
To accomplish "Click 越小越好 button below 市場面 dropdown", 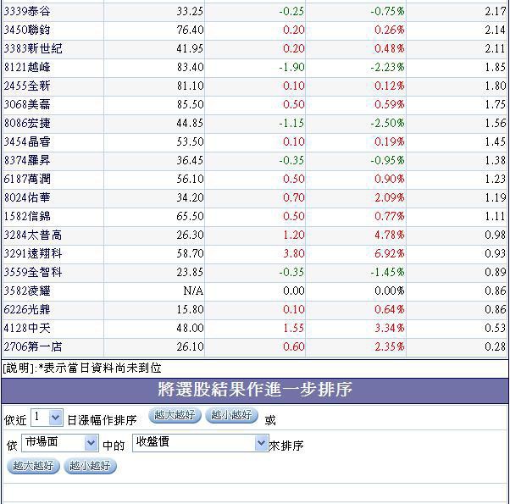I will click(x=90, y=466).
